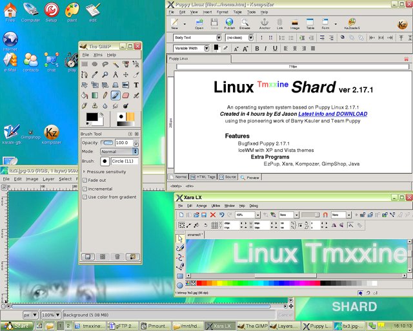Switch to workspace 2 on the taskbar
Viewport: 413px width, 331px height.
68,326
